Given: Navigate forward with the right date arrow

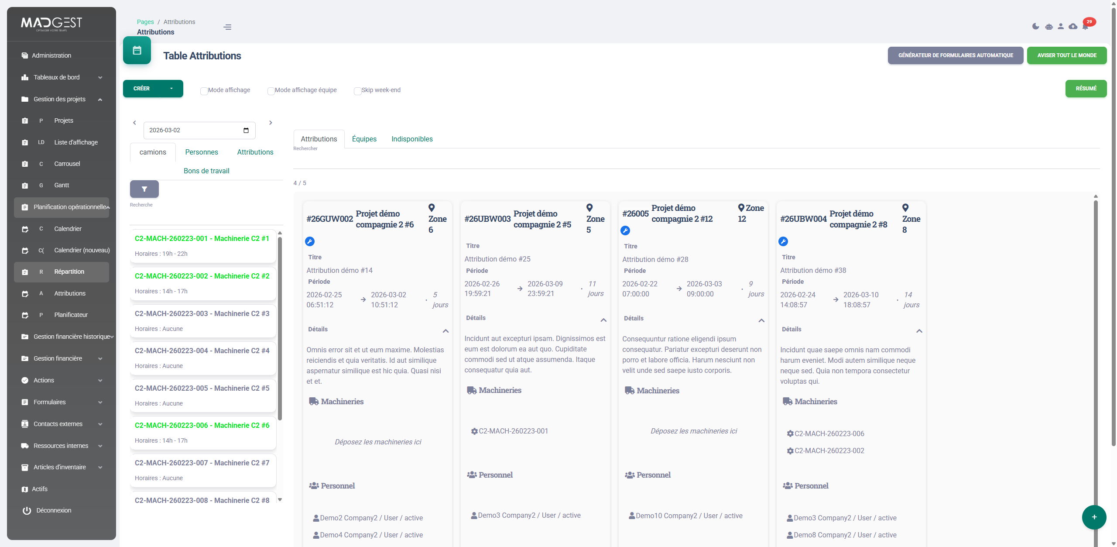Looking at the screenshot, I should coord(271,123).
